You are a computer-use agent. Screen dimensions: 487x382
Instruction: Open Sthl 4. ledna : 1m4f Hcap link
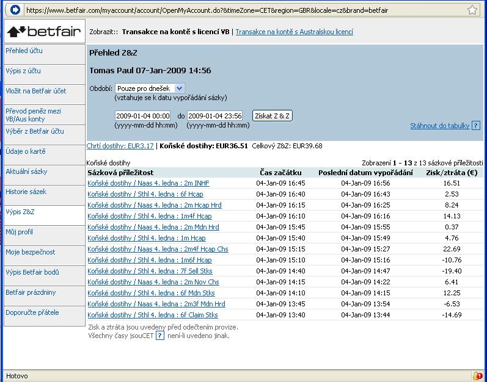[150, 216]
